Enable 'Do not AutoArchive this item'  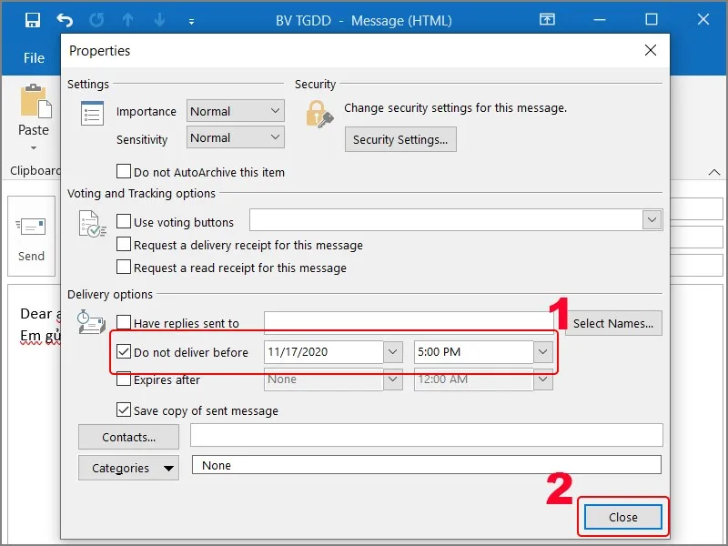pyautogui.click(x=124, y=172)
